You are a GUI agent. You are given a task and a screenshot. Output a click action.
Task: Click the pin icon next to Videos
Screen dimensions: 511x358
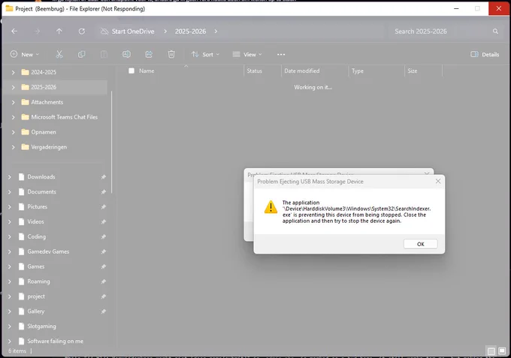pyautogui.click(x=103, y=222)
